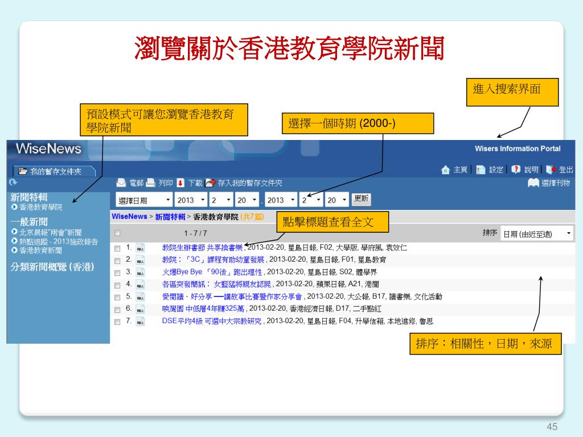Viewport: 583px width, 437px height.
Task: Tick the checkbox for article 2
Action: coord(117,261)
